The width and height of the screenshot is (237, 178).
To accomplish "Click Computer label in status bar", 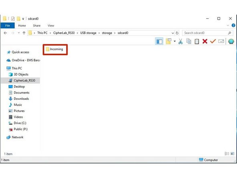I will click(x=211, y=160).
